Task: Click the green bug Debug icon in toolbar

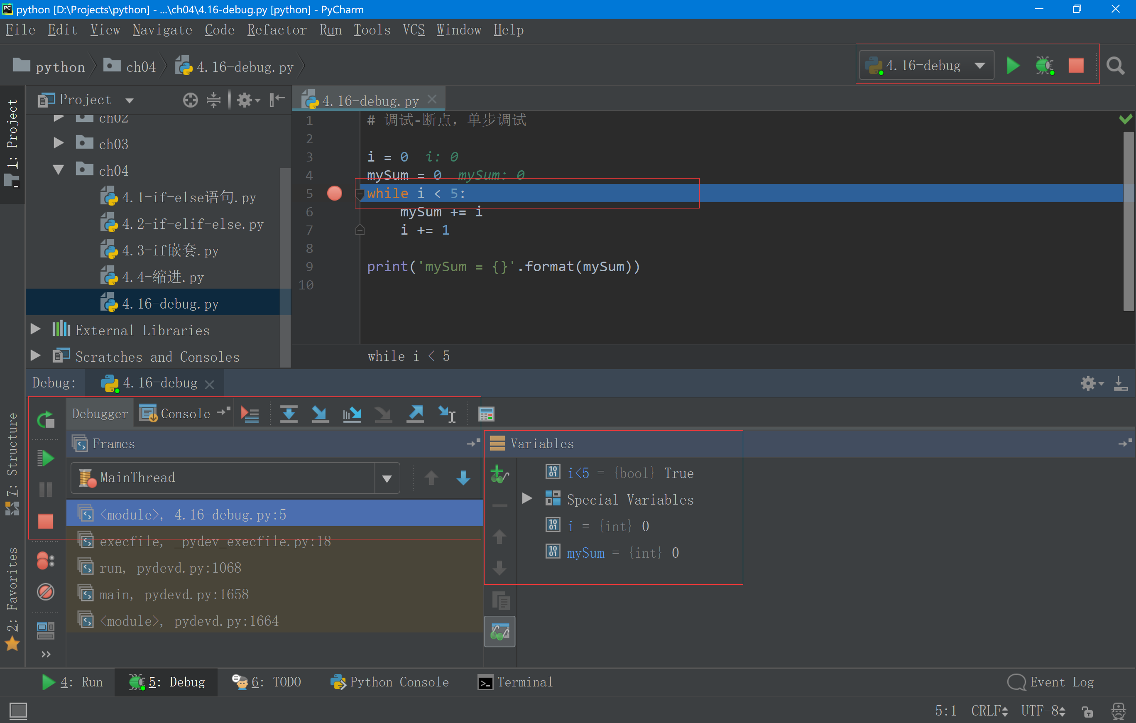Action: (1045, 66)
